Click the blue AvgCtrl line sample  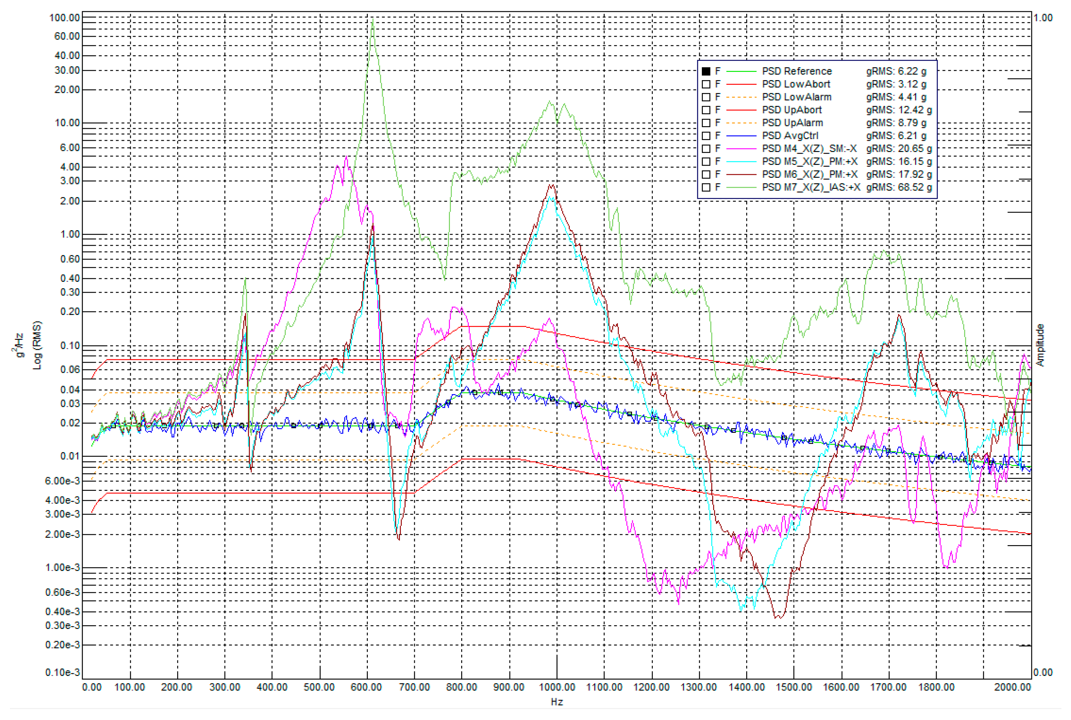[741, 136]
